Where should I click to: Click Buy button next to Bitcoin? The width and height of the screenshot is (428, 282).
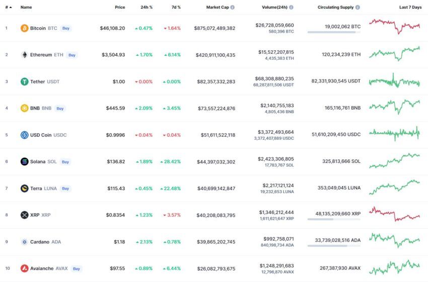point(66,28)
